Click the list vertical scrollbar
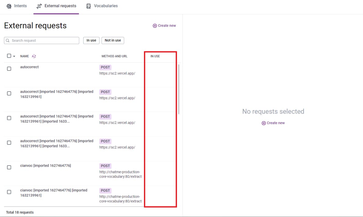This screenshot has height=217, width=363. [179, 89]
